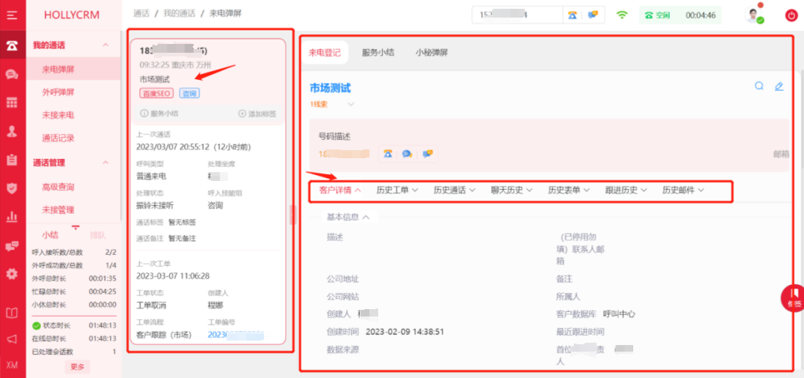Open the settings gear in the left rail
The width and height of the screenshot is (804, 378).
[12, 274]
